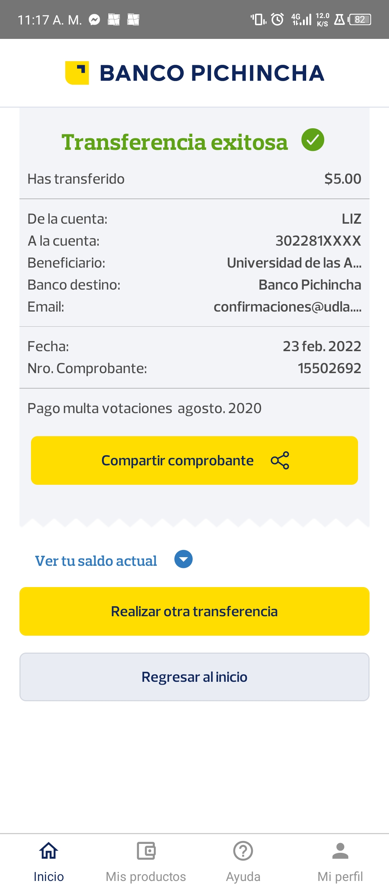
Task: Tap the alarm clock status icon
Action: (277, 19)
